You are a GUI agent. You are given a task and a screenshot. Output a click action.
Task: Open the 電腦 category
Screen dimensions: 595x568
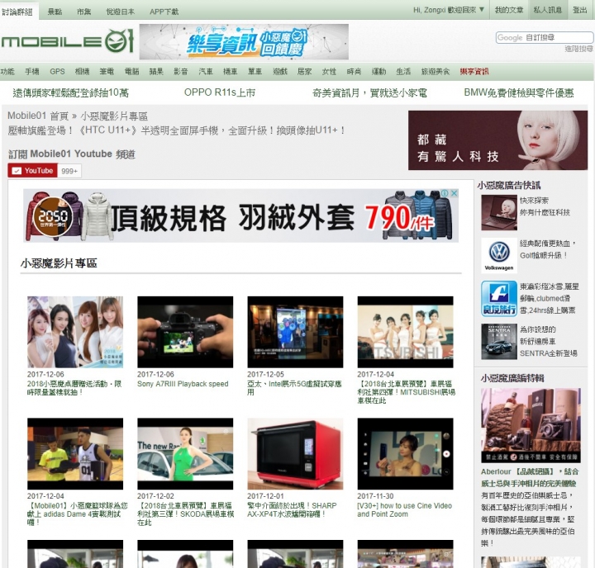131,71
